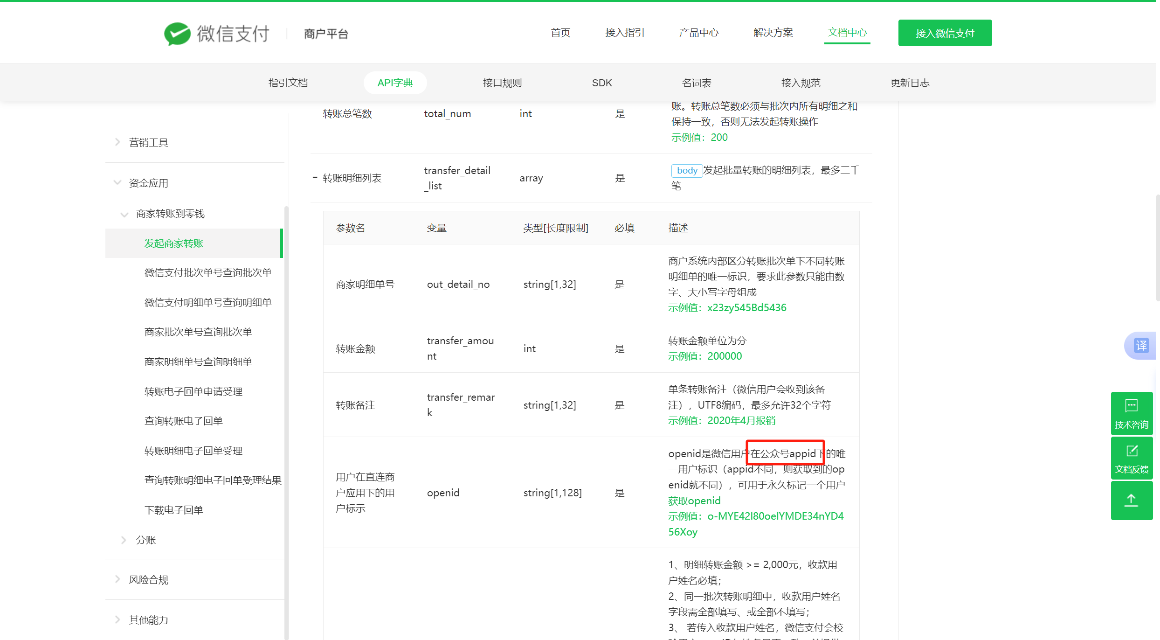Open the 获取openid link
The width and height of the screenshot is (1160, 640).
point(694,501)
